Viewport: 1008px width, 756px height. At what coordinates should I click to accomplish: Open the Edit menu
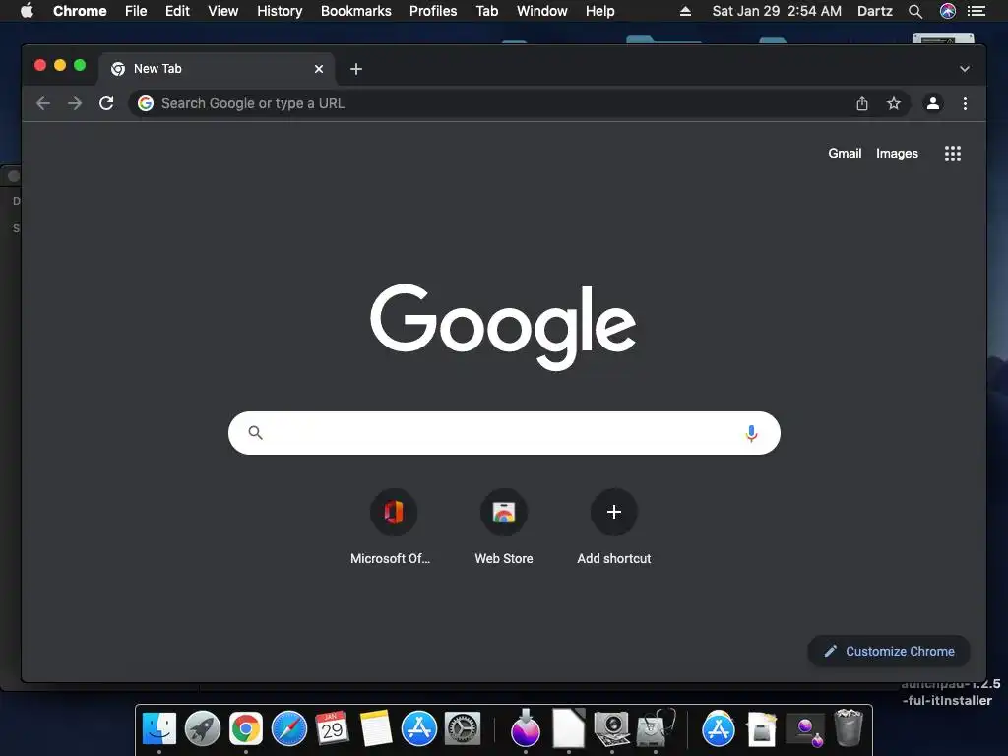(x=177, y=11)
